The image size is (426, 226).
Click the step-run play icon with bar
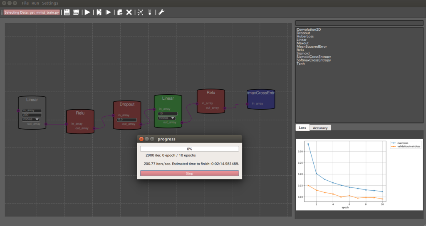click(x=108, y=12)
